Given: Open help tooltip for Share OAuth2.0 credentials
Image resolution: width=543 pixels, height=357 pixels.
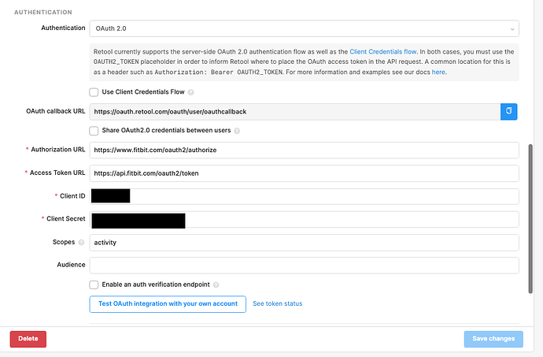Looking at the screenshot, I should pyautogui.click(x=237, y=131).
